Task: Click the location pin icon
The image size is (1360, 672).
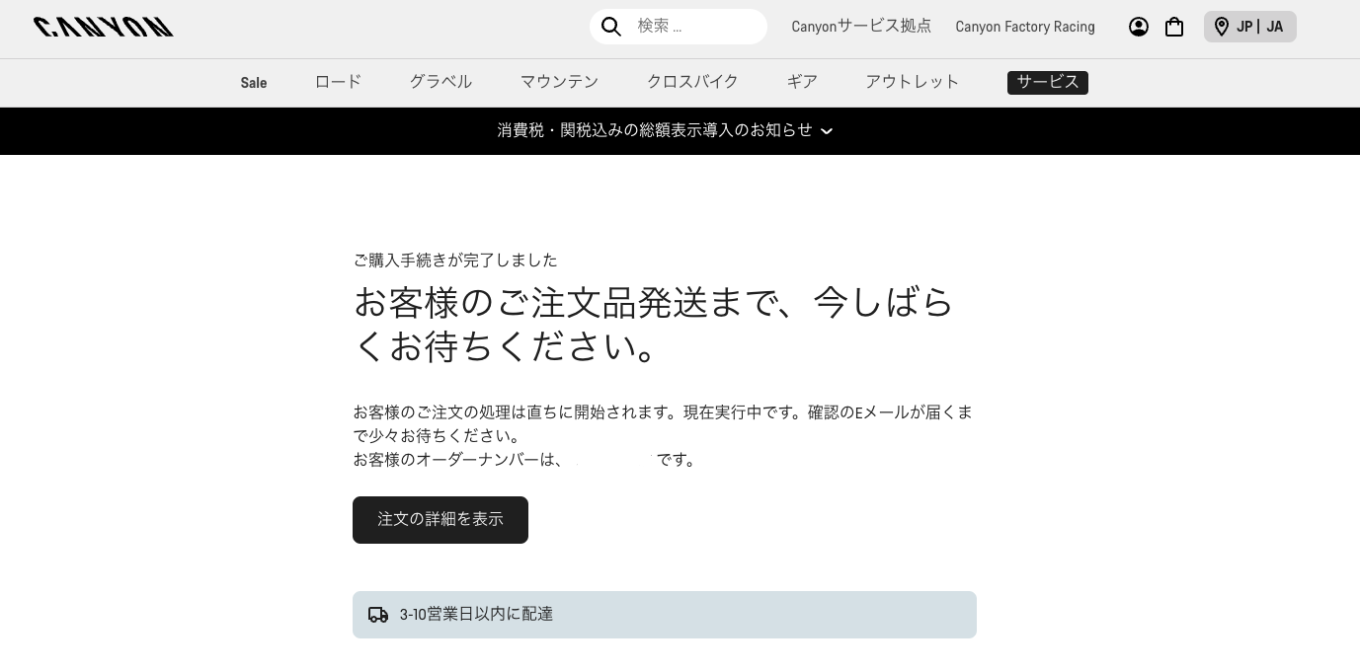Action: [x=1222, y=27]
